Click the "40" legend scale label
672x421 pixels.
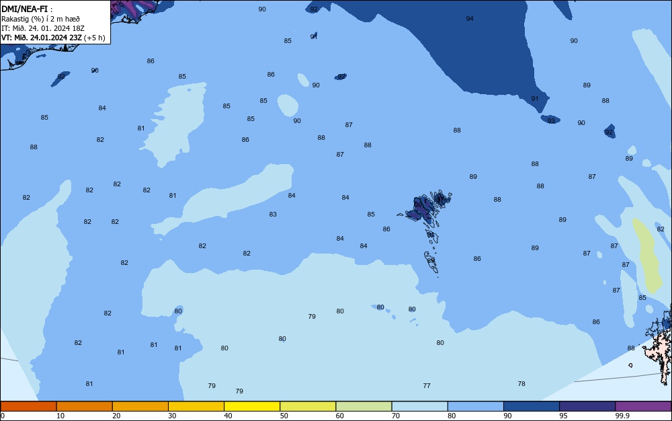228,416
